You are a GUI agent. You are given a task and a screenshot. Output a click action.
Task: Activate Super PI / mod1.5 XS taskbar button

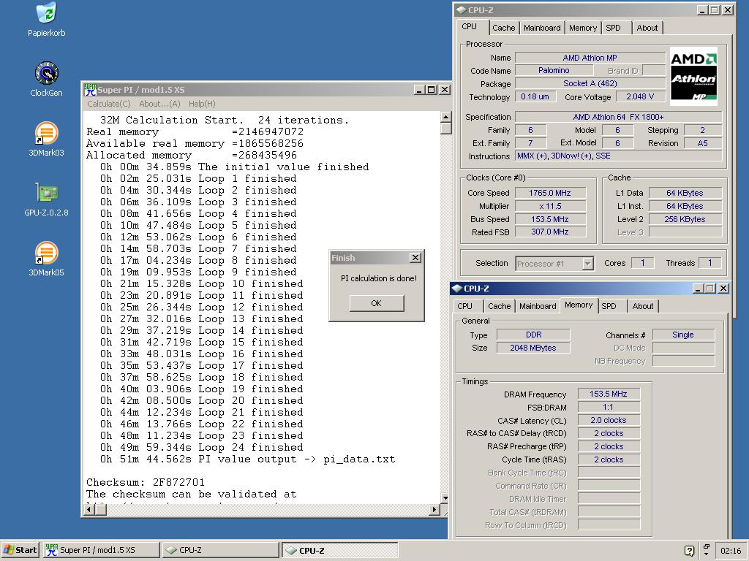point(102,550)
